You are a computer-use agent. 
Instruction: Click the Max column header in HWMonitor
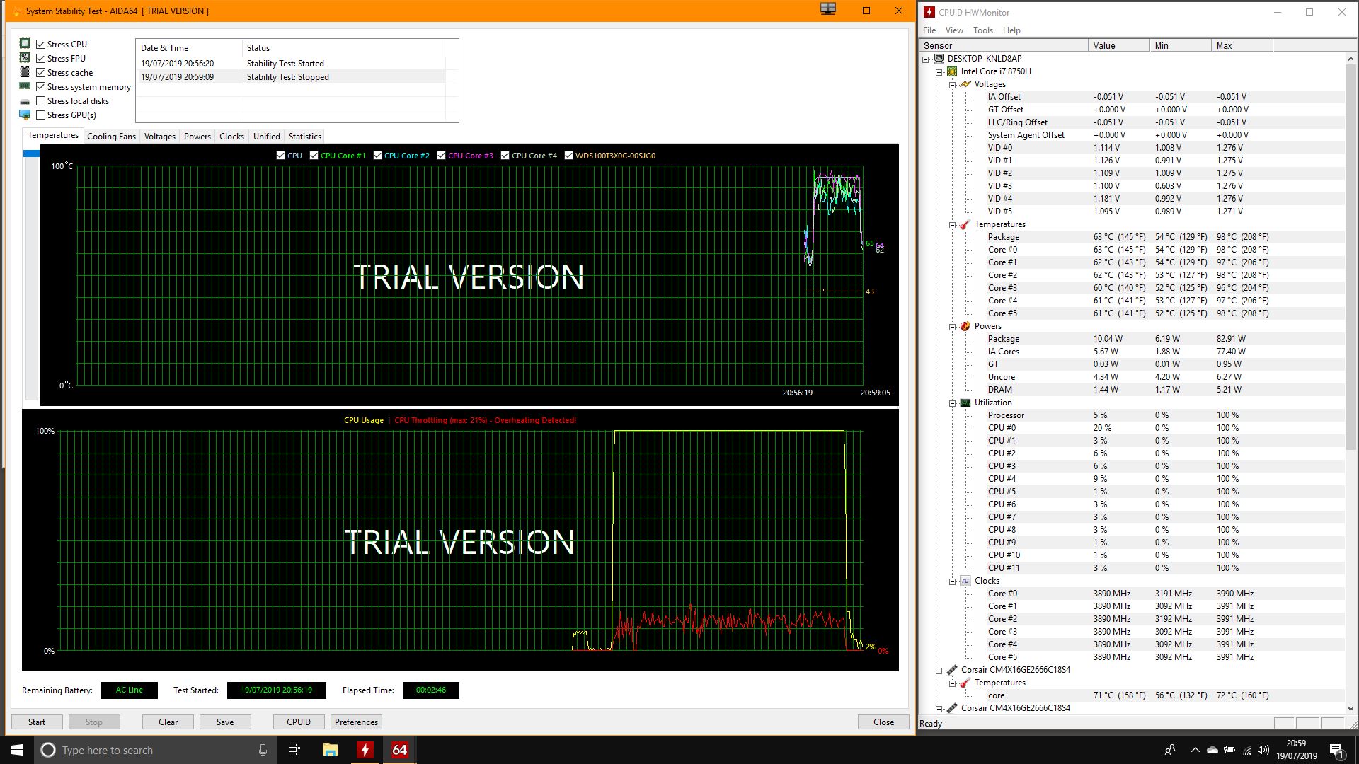click(x=1242, y=45)
